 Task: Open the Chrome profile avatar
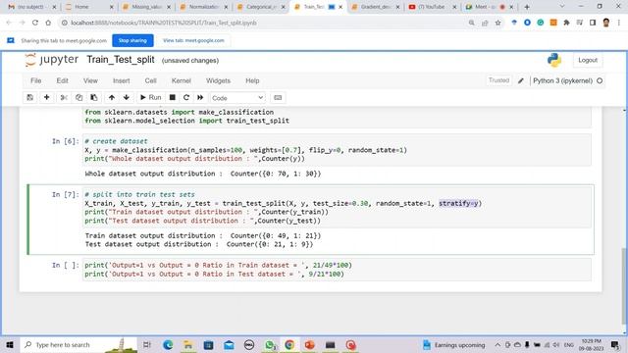point(606,23)
